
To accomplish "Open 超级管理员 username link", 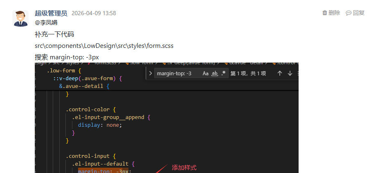I will tap(51, 13).
